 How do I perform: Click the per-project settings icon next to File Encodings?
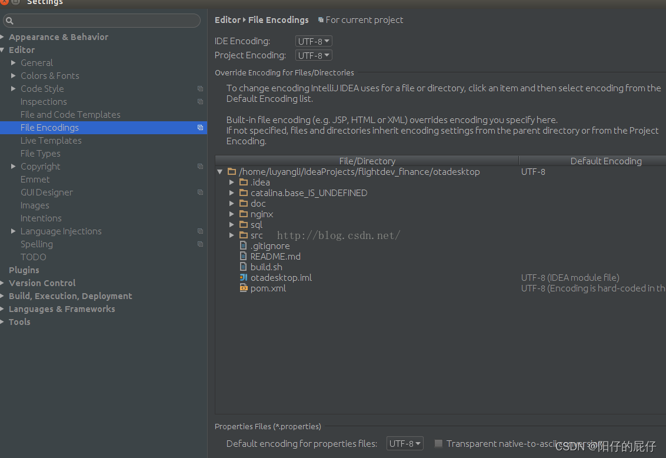[200, 127]
